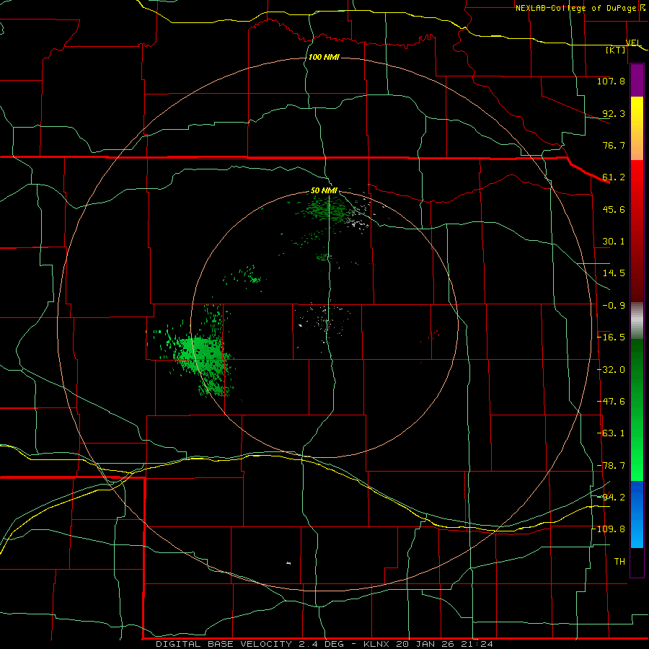Viewport: 649px width, 649px height.
Task: Click the 61.2 velocity scale label
Action: click(614, 177)
